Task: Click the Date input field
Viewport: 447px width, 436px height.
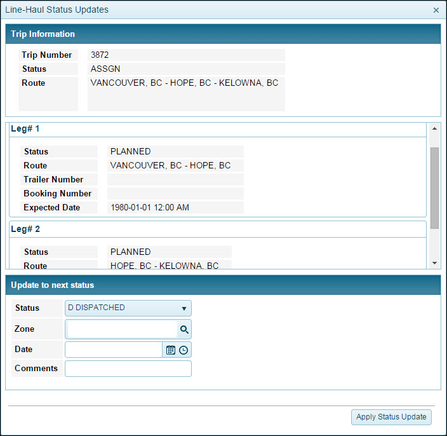Action: point(114,350)
